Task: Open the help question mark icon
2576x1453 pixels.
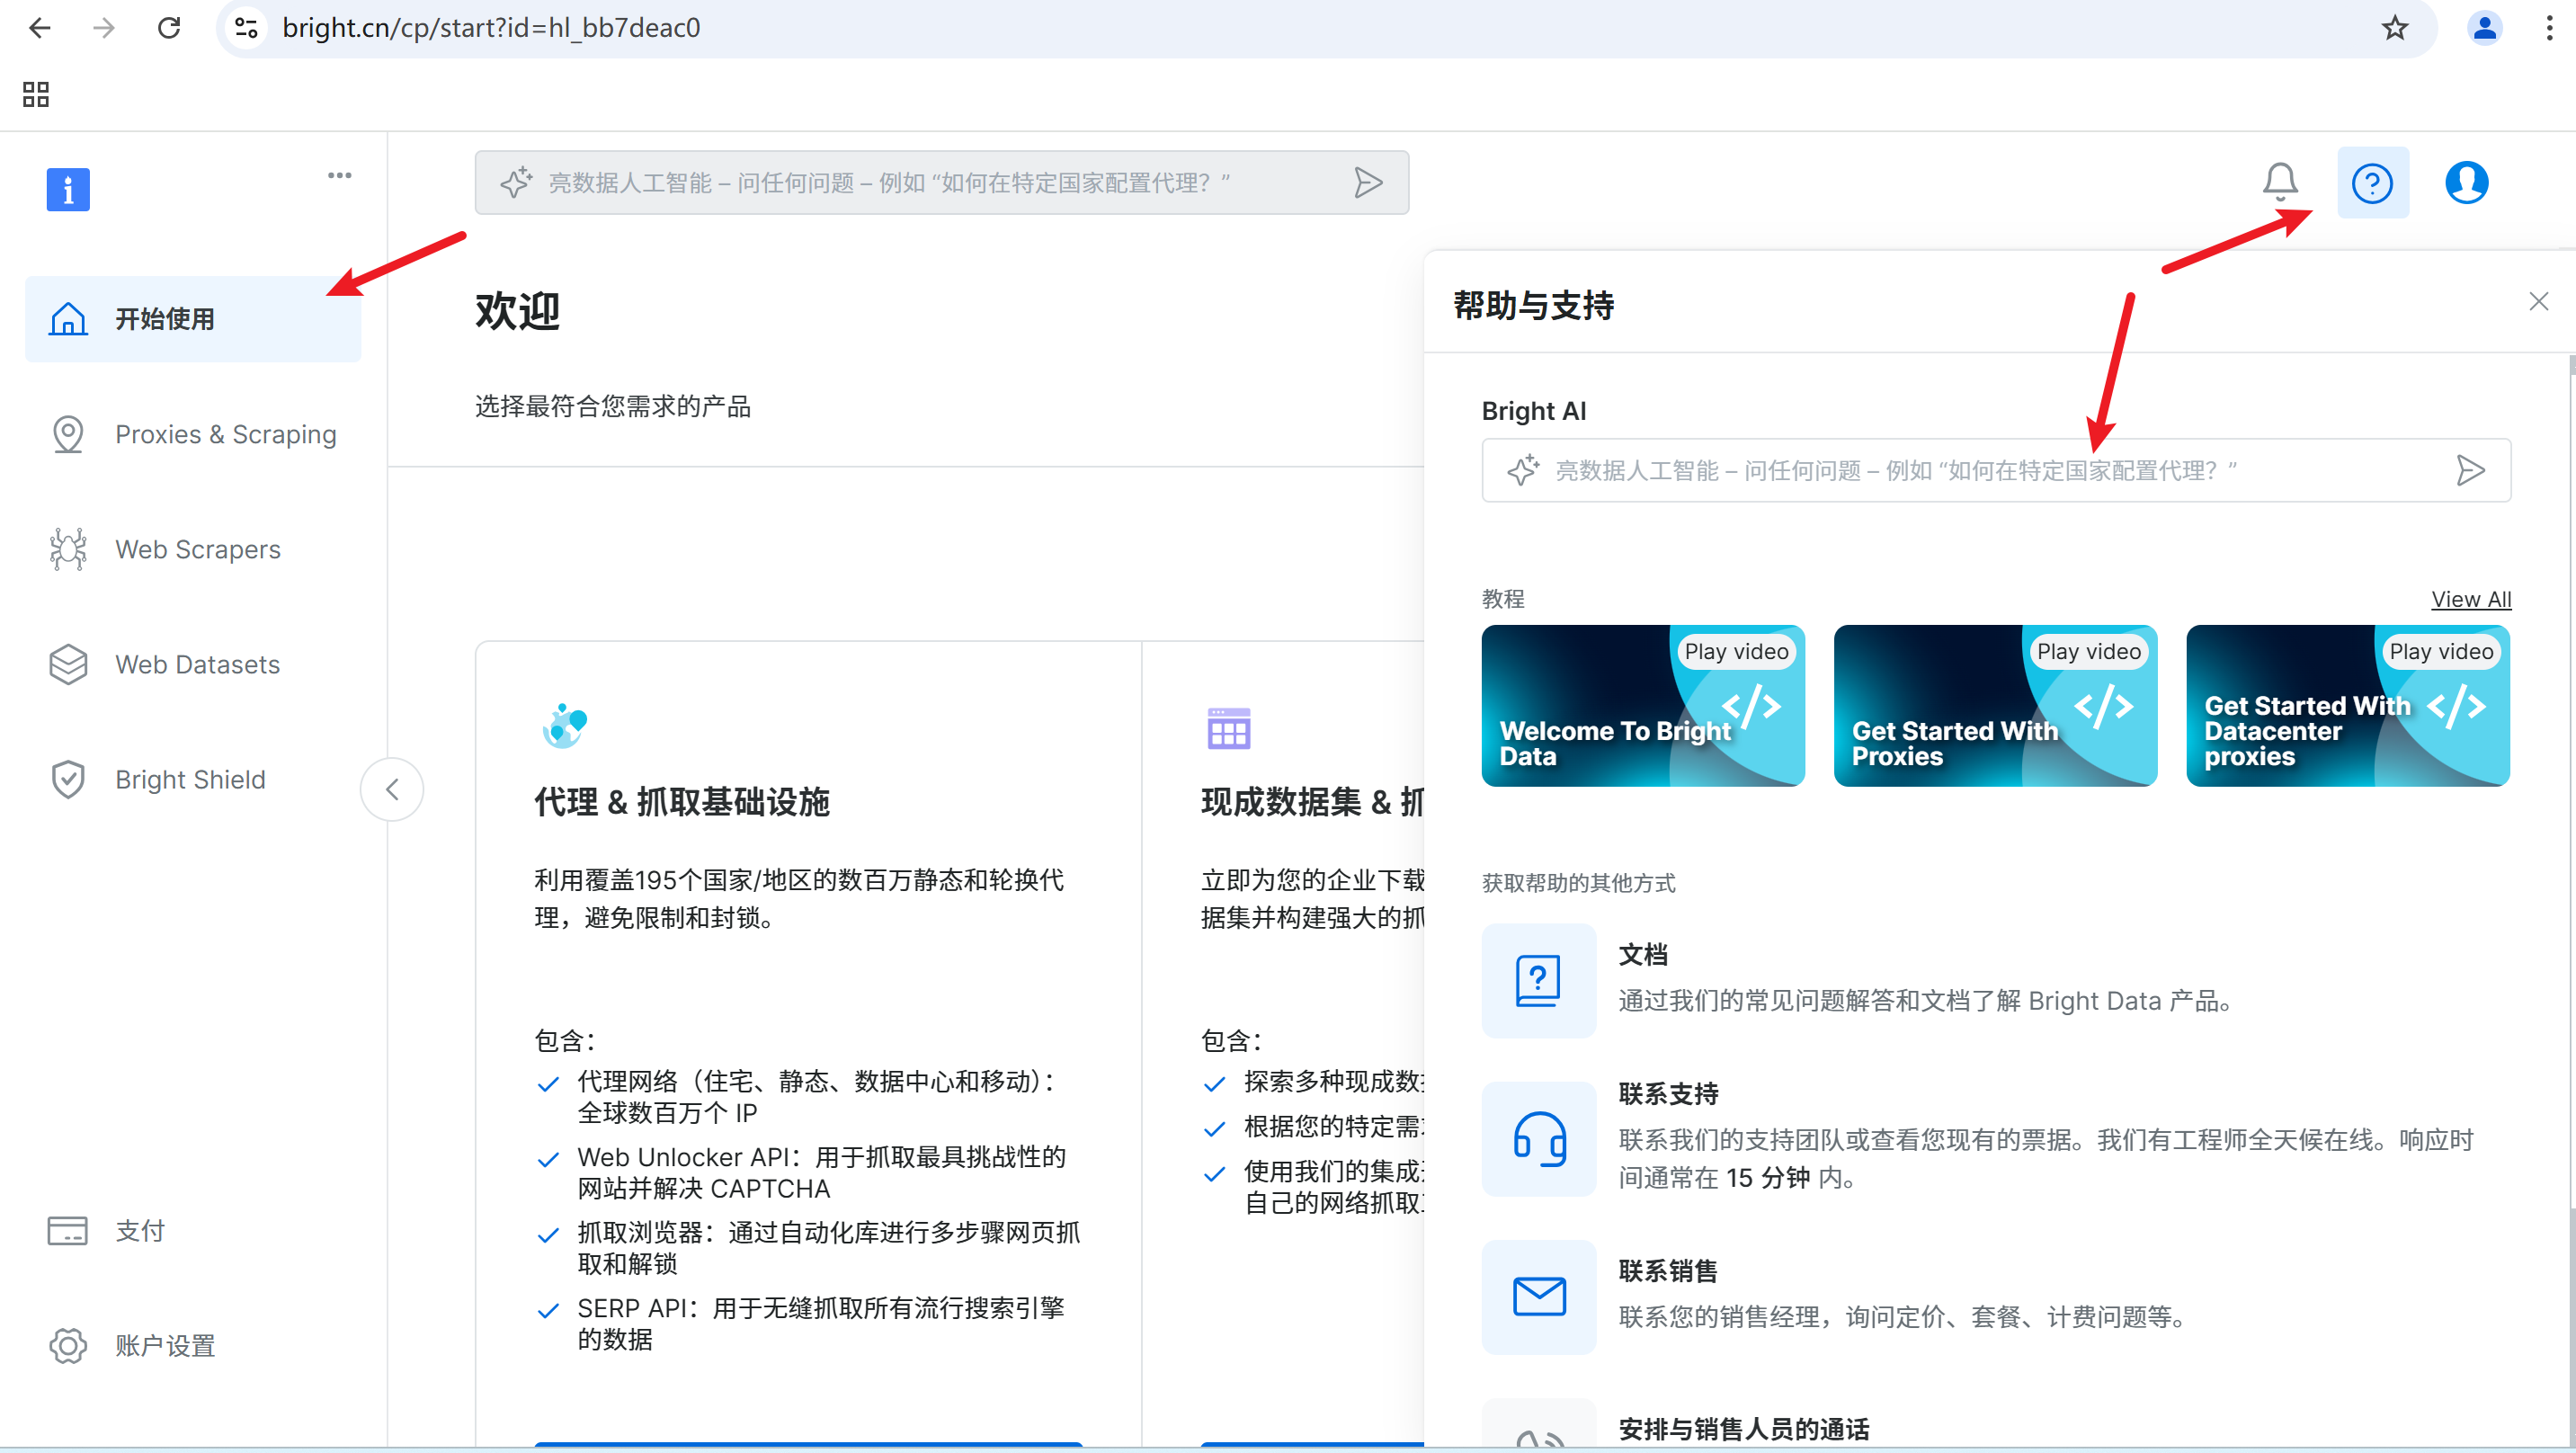Action: pos(2371,183)
